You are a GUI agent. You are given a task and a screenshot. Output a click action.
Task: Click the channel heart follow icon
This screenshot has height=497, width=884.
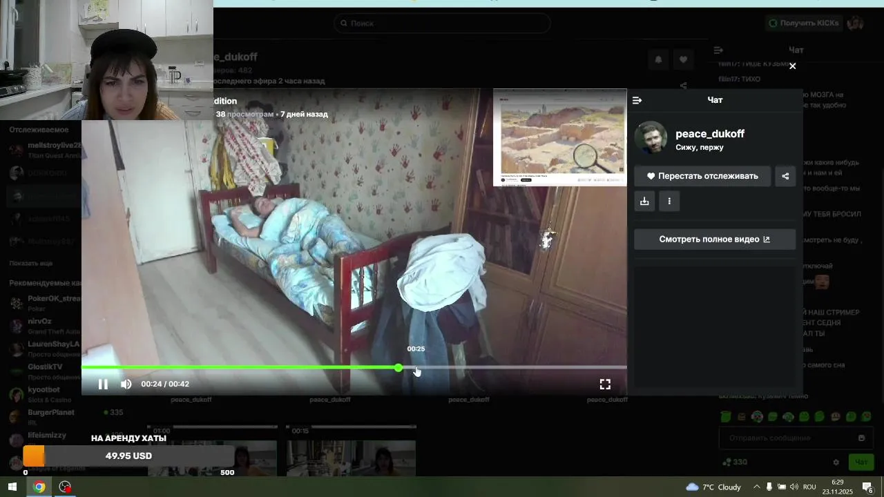pyautogui.click(x=683, y=60)
